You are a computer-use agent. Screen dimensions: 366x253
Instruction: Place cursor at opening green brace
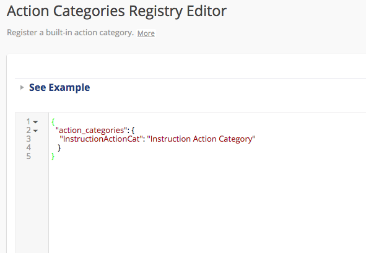point(53,122)
